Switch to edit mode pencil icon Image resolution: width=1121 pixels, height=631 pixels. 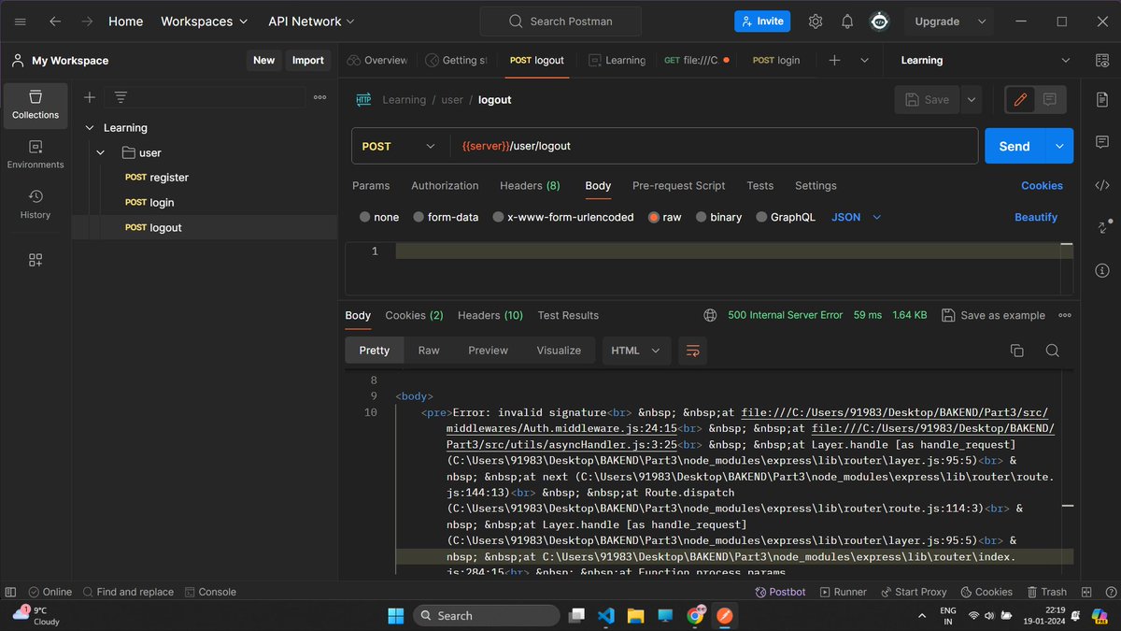pyautogui.click(x=1020, y=99)
